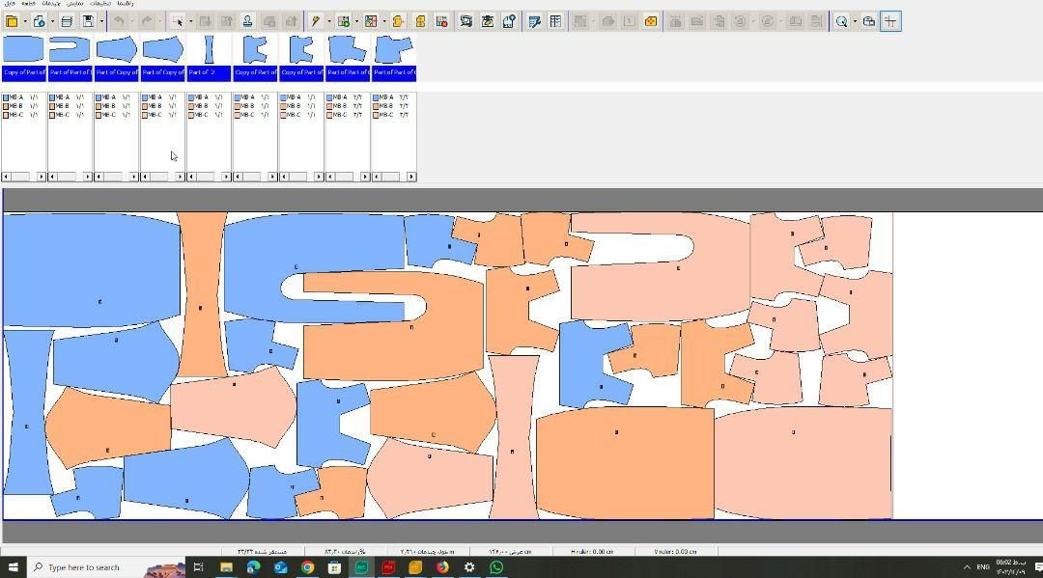1043x578 pixels.
Task: Expand the dropdown beside the lightning bolt icon
Action: point(328,21)
